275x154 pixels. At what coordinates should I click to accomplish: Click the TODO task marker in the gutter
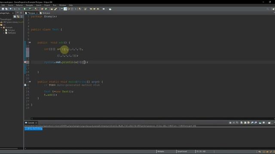25,85
